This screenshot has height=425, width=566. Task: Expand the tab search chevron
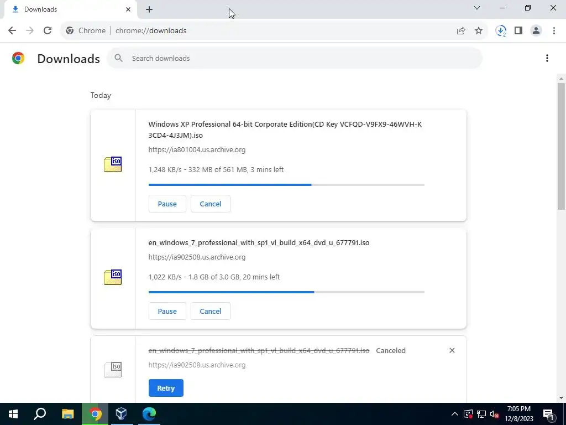(x=477, y=8)
